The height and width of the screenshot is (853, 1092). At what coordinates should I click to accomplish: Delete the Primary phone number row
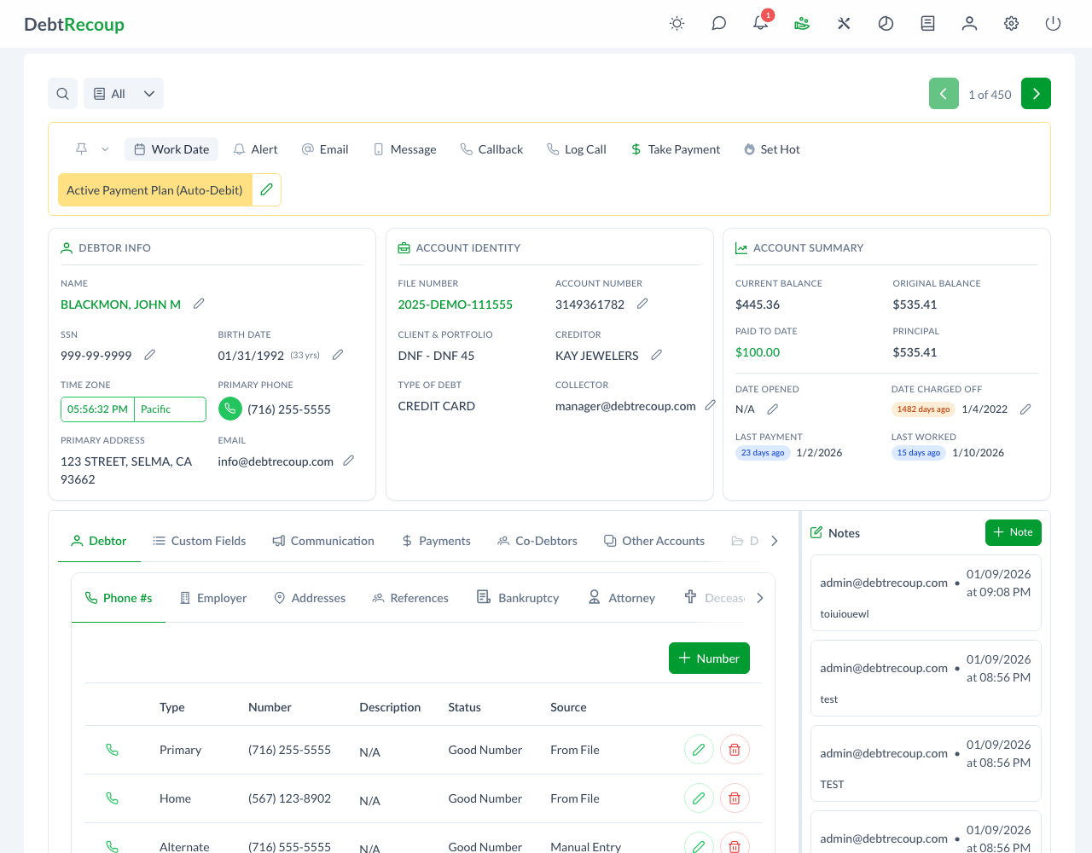pyautogui.click(x=734, y=750)
